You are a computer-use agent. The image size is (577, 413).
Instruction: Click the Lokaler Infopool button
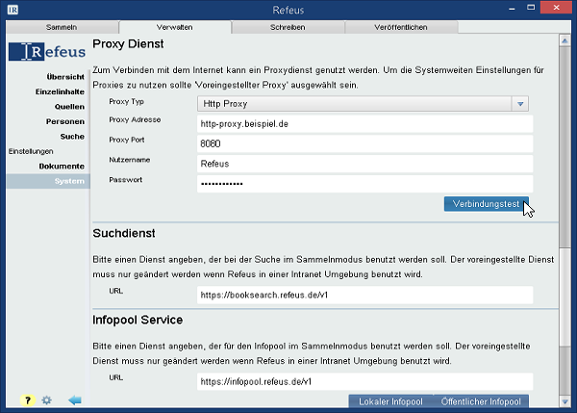pos(389,401)
